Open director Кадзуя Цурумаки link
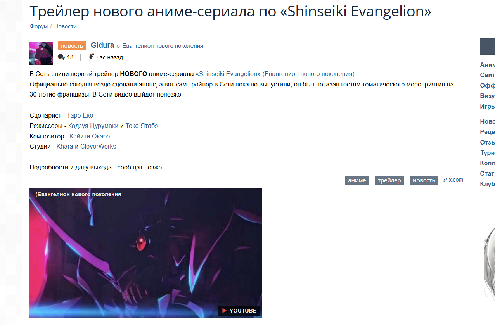 coord(93,126)
